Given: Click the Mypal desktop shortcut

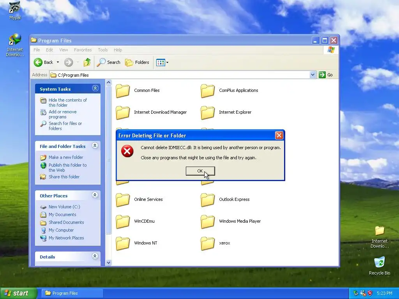Looking at the screenshot, I should click(x=15, y=11).
